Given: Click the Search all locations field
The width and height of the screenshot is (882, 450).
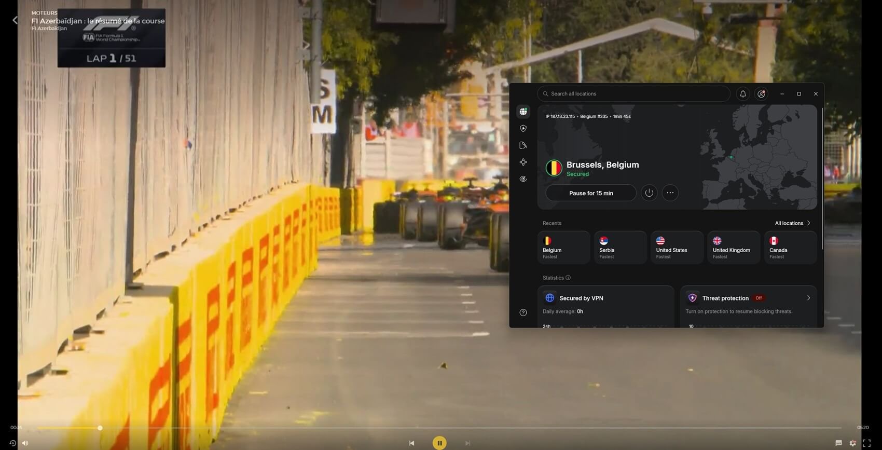Looking at the screenshot, I should (634, 94).
